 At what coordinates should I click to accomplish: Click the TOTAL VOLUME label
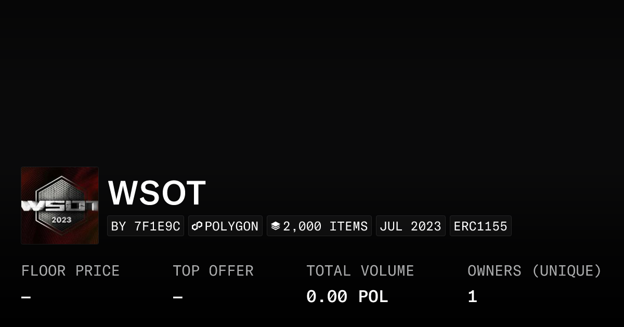coord(360,271)
